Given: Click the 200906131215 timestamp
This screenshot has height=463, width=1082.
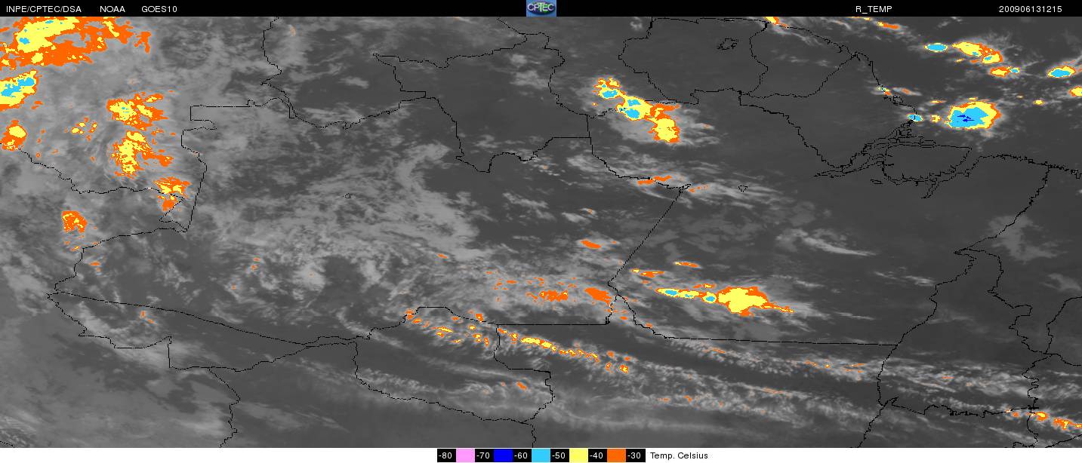Looking at the screenshot, I should pos(1030,9).
